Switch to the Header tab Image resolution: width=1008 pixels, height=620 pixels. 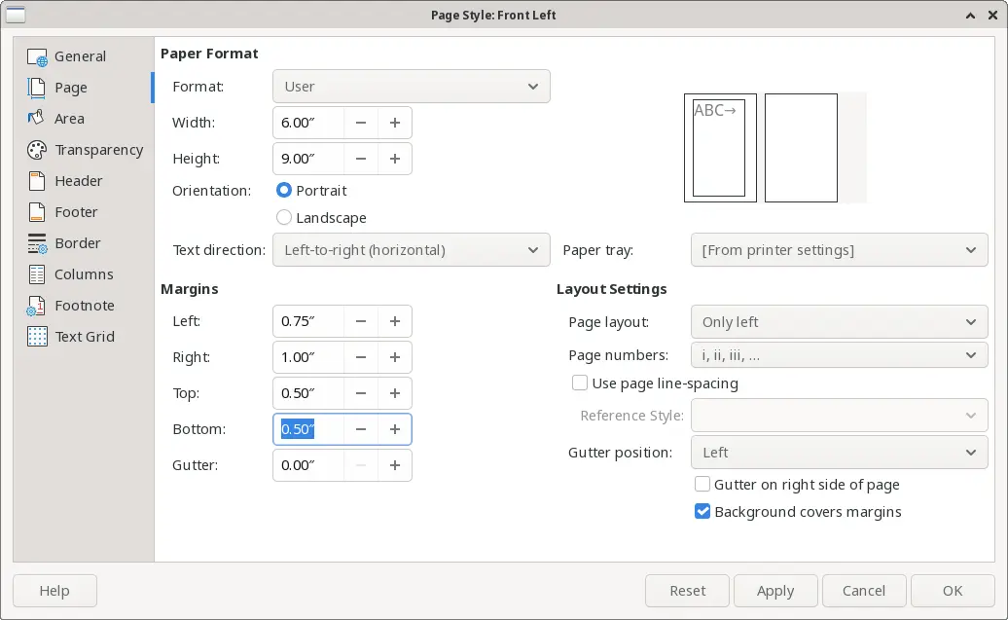(x=84, y=181)
